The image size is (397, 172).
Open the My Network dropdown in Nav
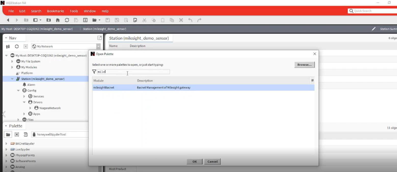98,46
